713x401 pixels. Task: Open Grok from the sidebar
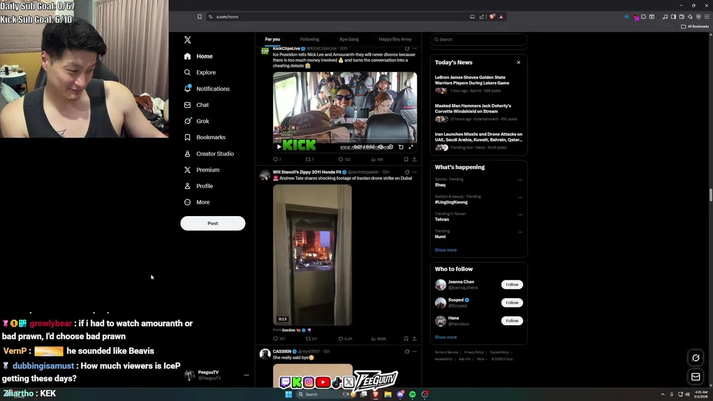197,121
